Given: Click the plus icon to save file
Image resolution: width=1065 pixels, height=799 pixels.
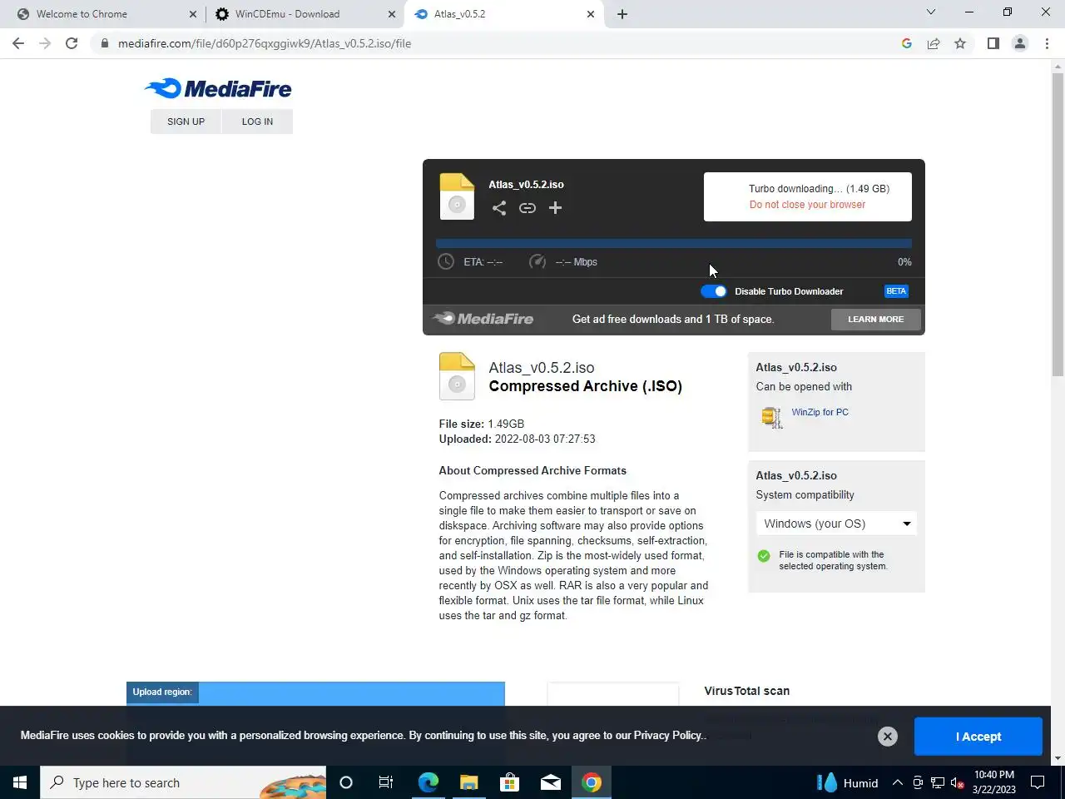Looking at the screenshot, I should click(x=556, y=208).
